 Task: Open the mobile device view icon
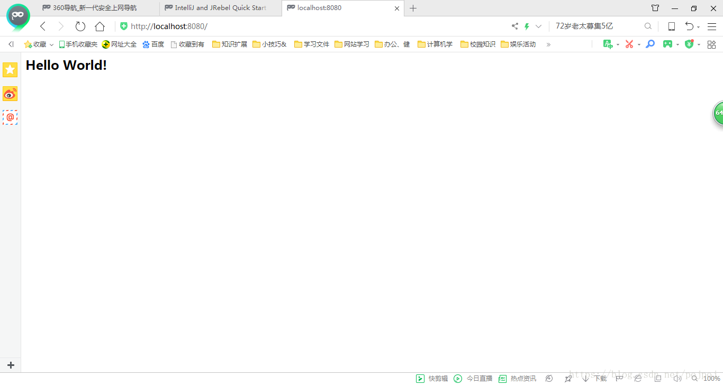point(671,26)
